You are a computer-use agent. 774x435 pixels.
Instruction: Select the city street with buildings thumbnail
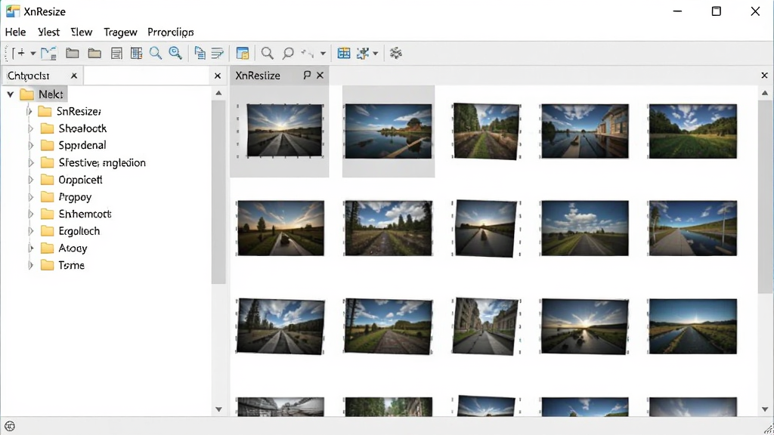coord(486,326)
